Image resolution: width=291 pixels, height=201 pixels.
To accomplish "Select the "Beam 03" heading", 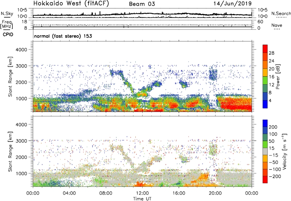I will pos(142,4).
